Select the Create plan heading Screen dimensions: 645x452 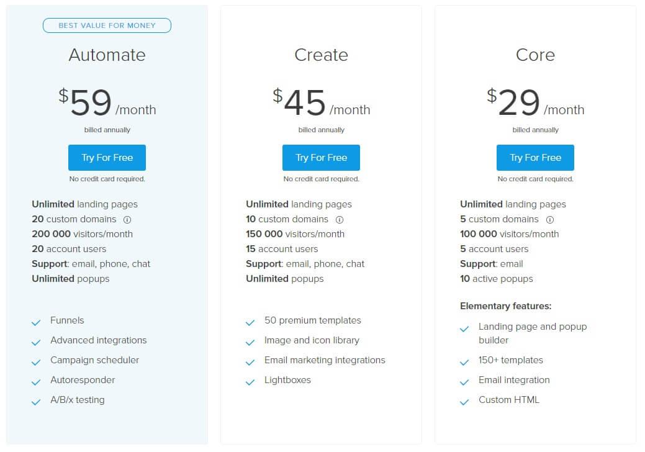pos(322,55)
